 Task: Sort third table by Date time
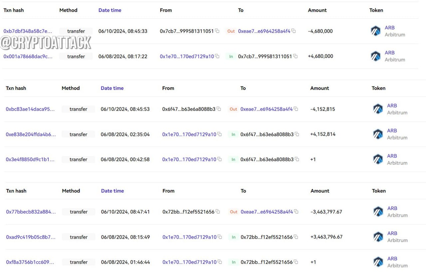(112, 191)
